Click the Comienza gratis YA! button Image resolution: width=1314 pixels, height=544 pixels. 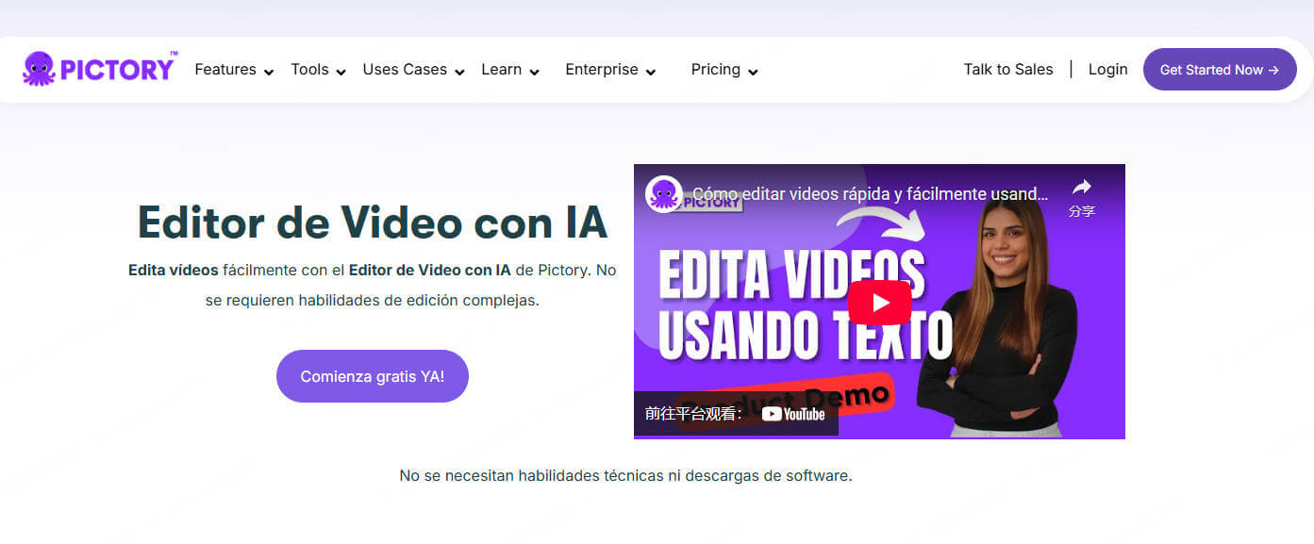(x=373, y=376)
